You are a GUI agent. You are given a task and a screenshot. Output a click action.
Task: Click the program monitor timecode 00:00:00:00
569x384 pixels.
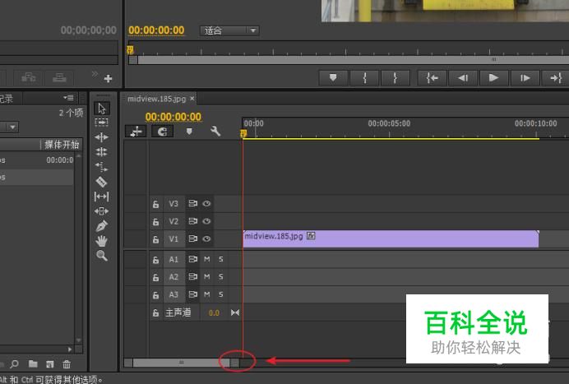pos(156,30)
